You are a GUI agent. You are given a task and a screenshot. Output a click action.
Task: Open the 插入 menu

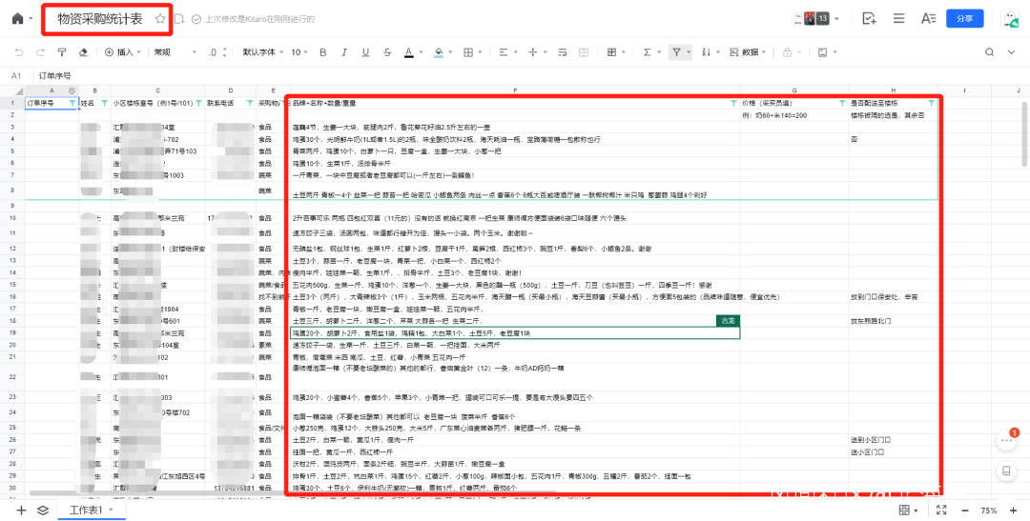coord(123,52)
